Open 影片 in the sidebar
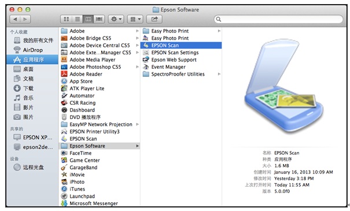 pos(32,108)
